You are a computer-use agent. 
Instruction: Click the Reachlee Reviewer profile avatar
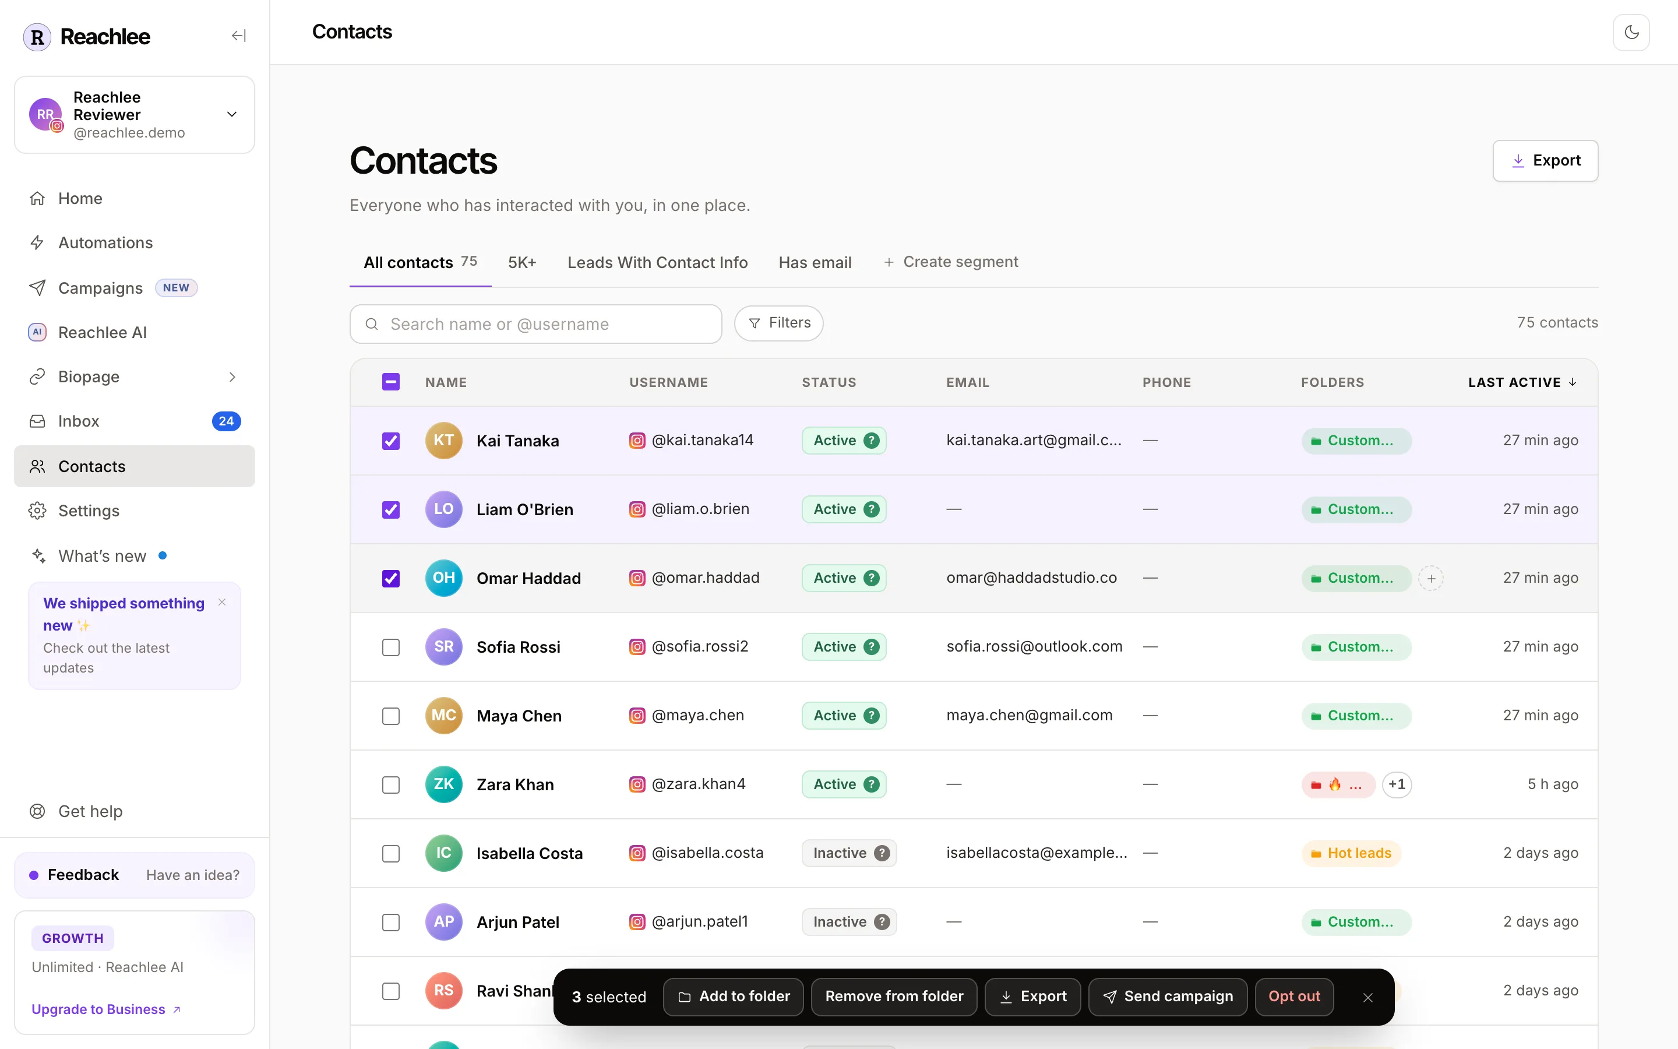point(46,114)
